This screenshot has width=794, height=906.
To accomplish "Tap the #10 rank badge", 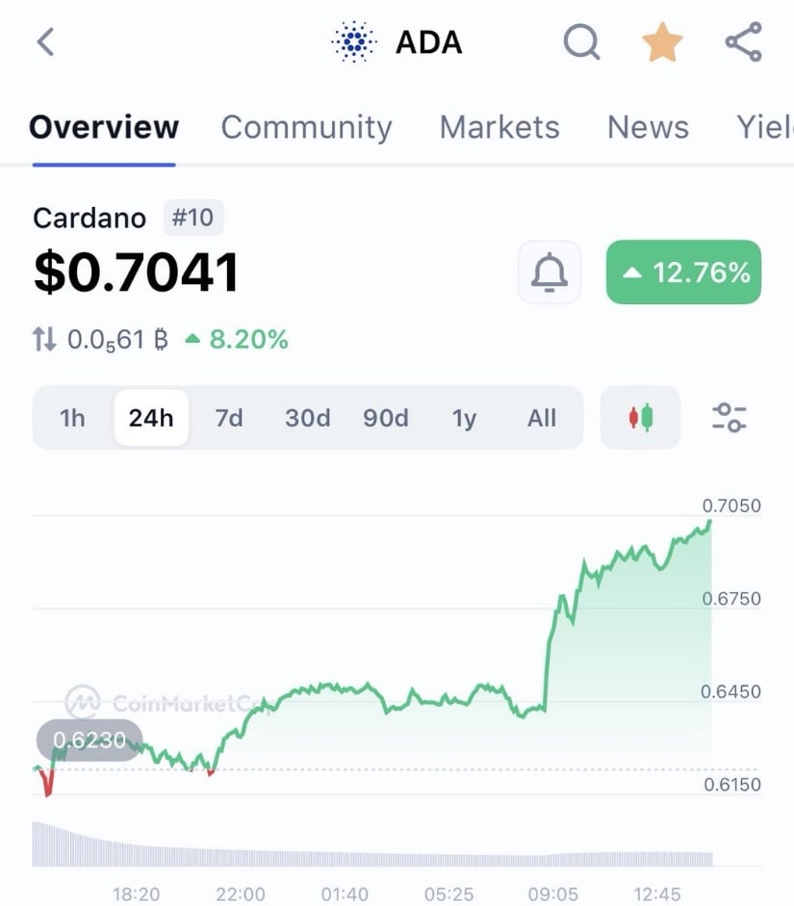I will pyautogui.click(x=192, y=218).
